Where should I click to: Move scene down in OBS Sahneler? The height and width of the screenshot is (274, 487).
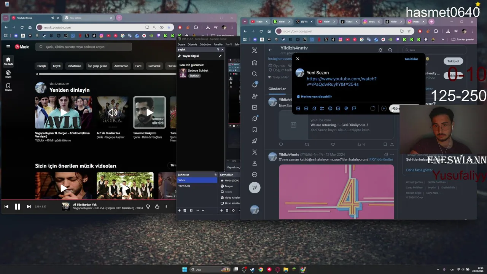pyautogui.click(x=203, y=210)
